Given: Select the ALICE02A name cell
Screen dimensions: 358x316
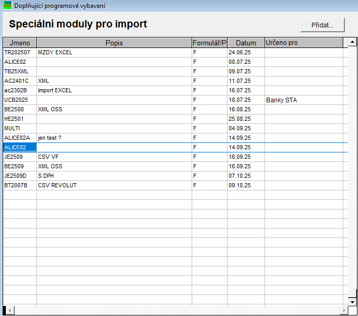Looking at the screenshot, I should pyautogui.click(x=20, y=138).
